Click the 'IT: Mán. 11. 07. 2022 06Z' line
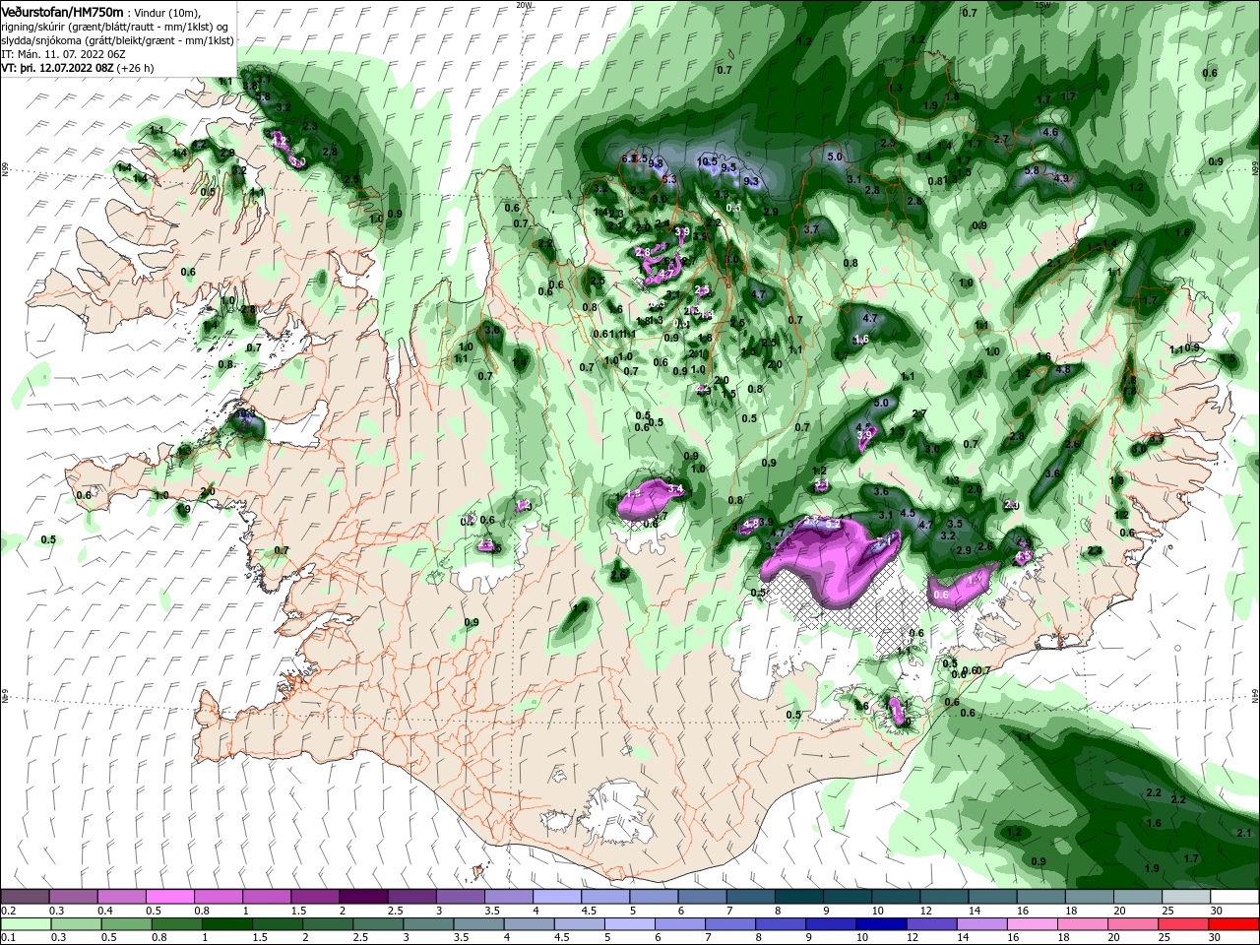Screen dimensions: 1260x945 pos(62,54)
